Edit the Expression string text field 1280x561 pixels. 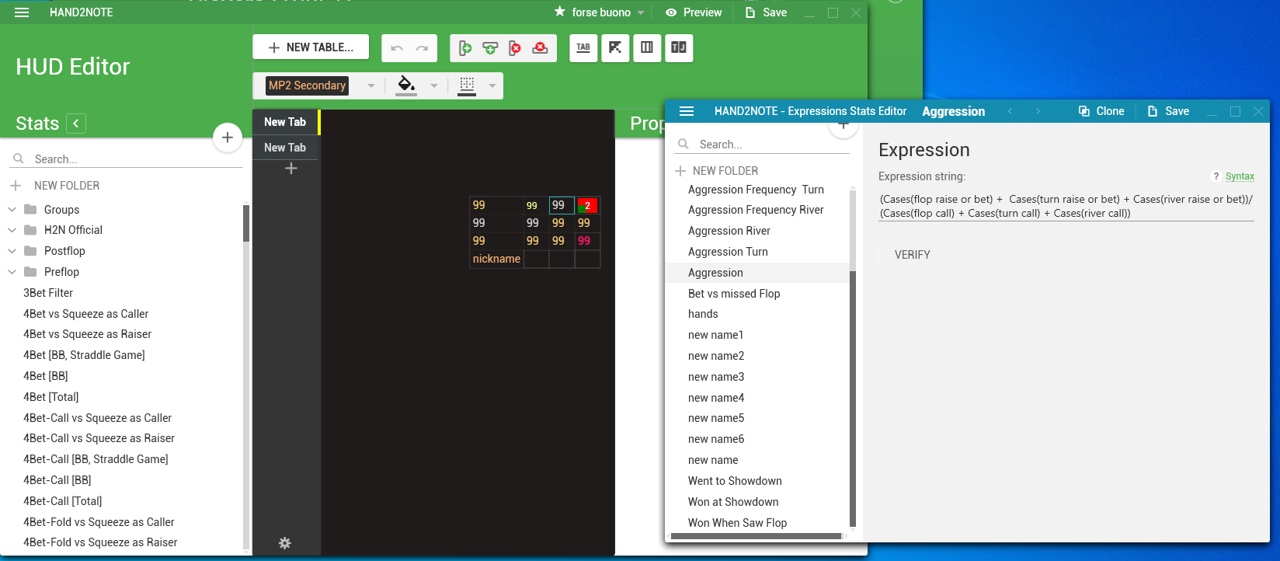tap(1066, 206)
